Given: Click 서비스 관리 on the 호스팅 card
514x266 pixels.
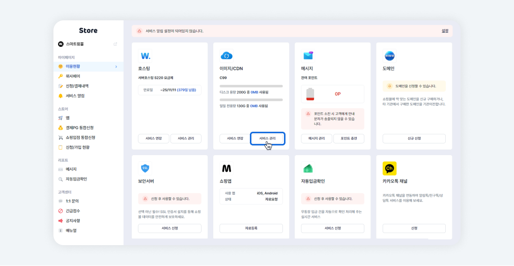Looking at the screenshot, I should [186, 138].
